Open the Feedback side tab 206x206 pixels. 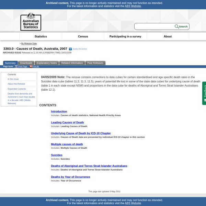click(204, 93)
